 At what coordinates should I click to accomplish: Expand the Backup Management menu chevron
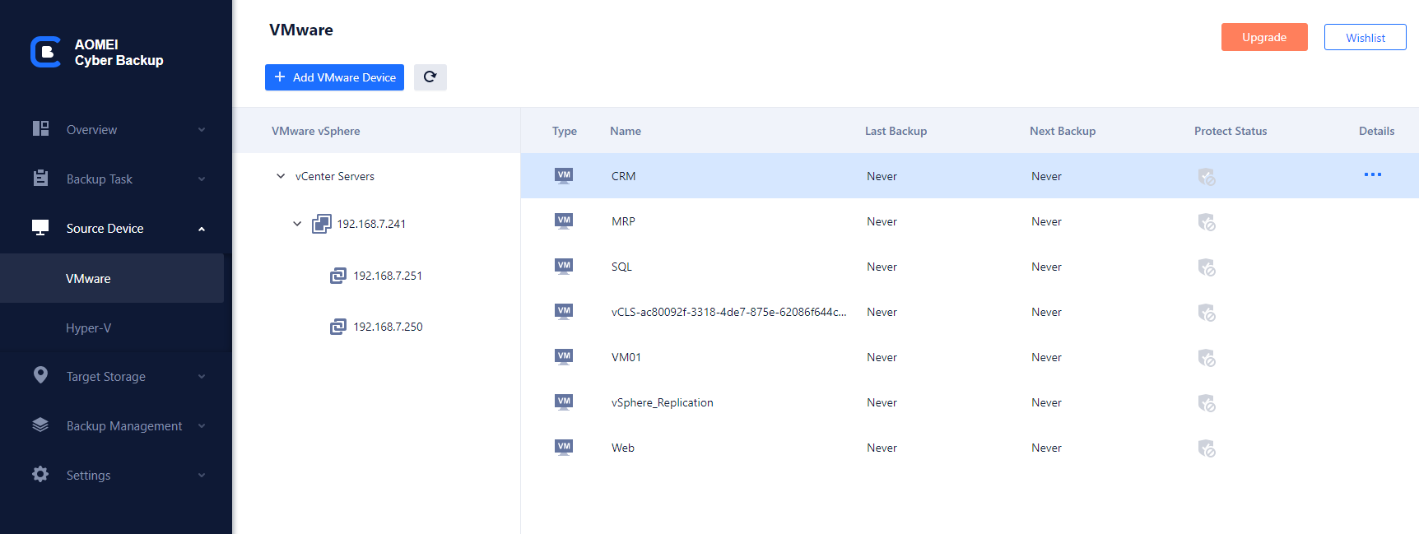(202, 426)
